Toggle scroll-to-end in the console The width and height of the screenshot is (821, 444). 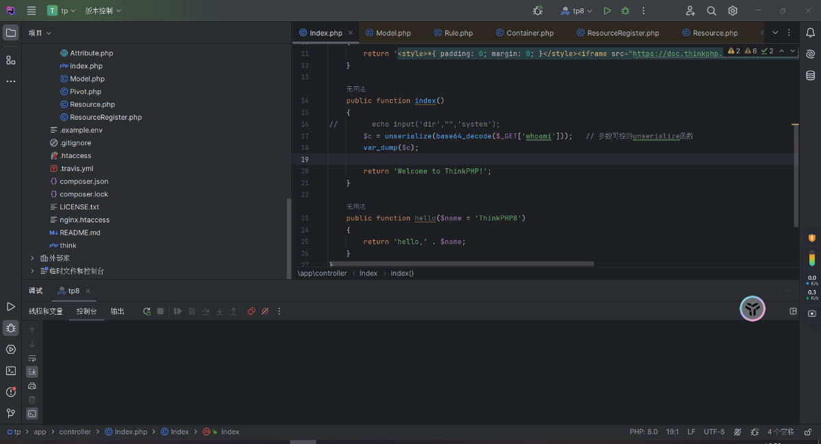(31, 371)
